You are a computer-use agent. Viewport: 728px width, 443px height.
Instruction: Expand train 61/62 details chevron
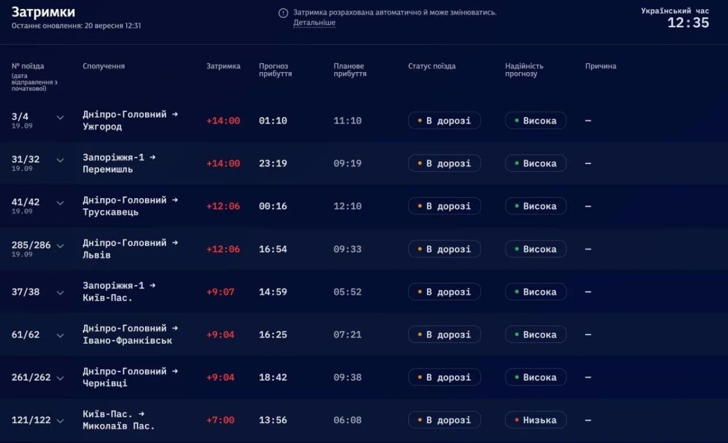[x=60, y=335]
